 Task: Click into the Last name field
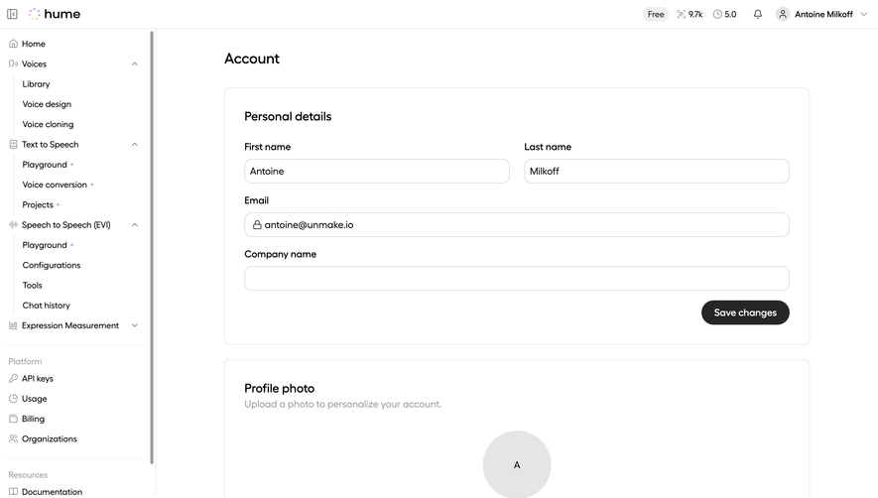[x=657, y=171]
